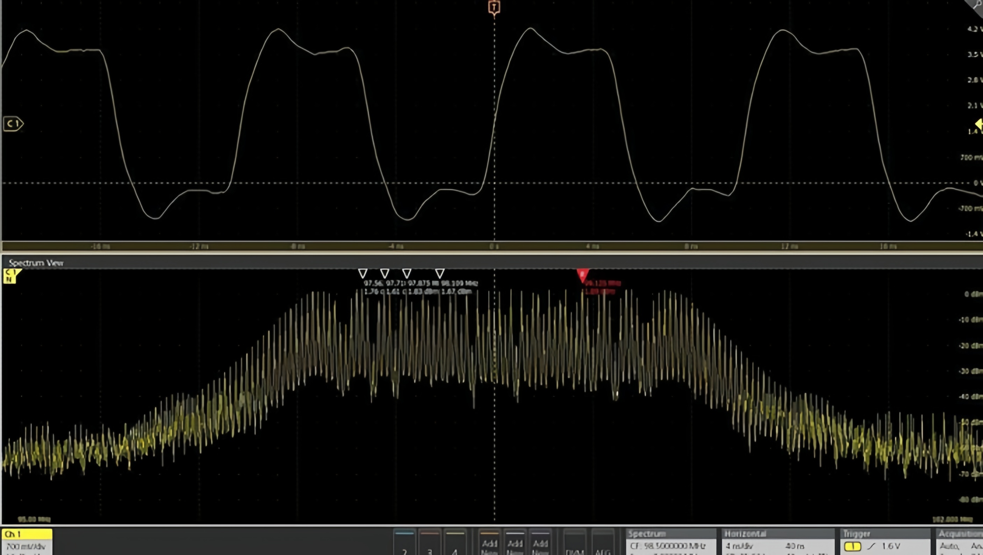983x555 pixels.
Task: Click the C1 N spectrum trace badge
Action: pyautogui.click(x=10, y=276)
